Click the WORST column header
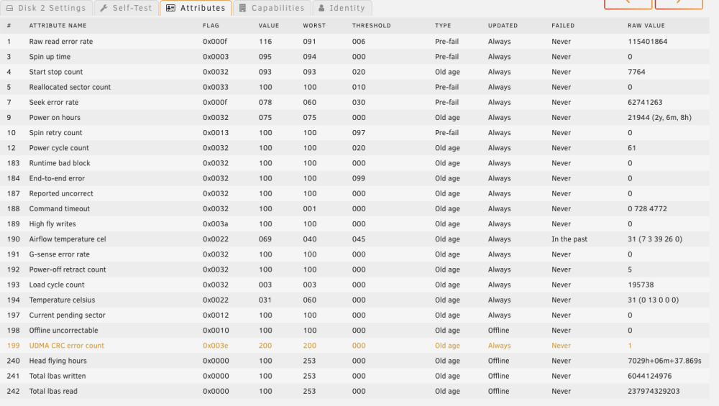The width and height of the screenshot is (719, 406). [x=314, y=26]
